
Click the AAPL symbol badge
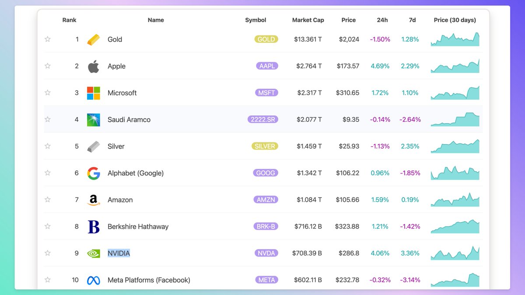click(267, 66)
